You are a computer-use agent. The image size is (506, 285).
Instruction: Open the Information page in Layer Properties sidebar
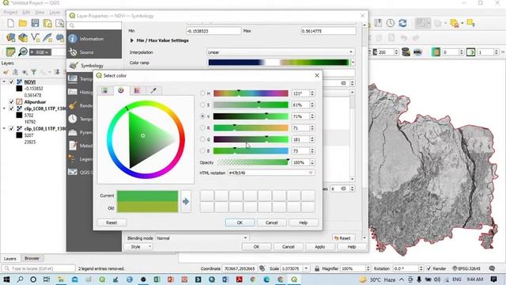point(94,39)
